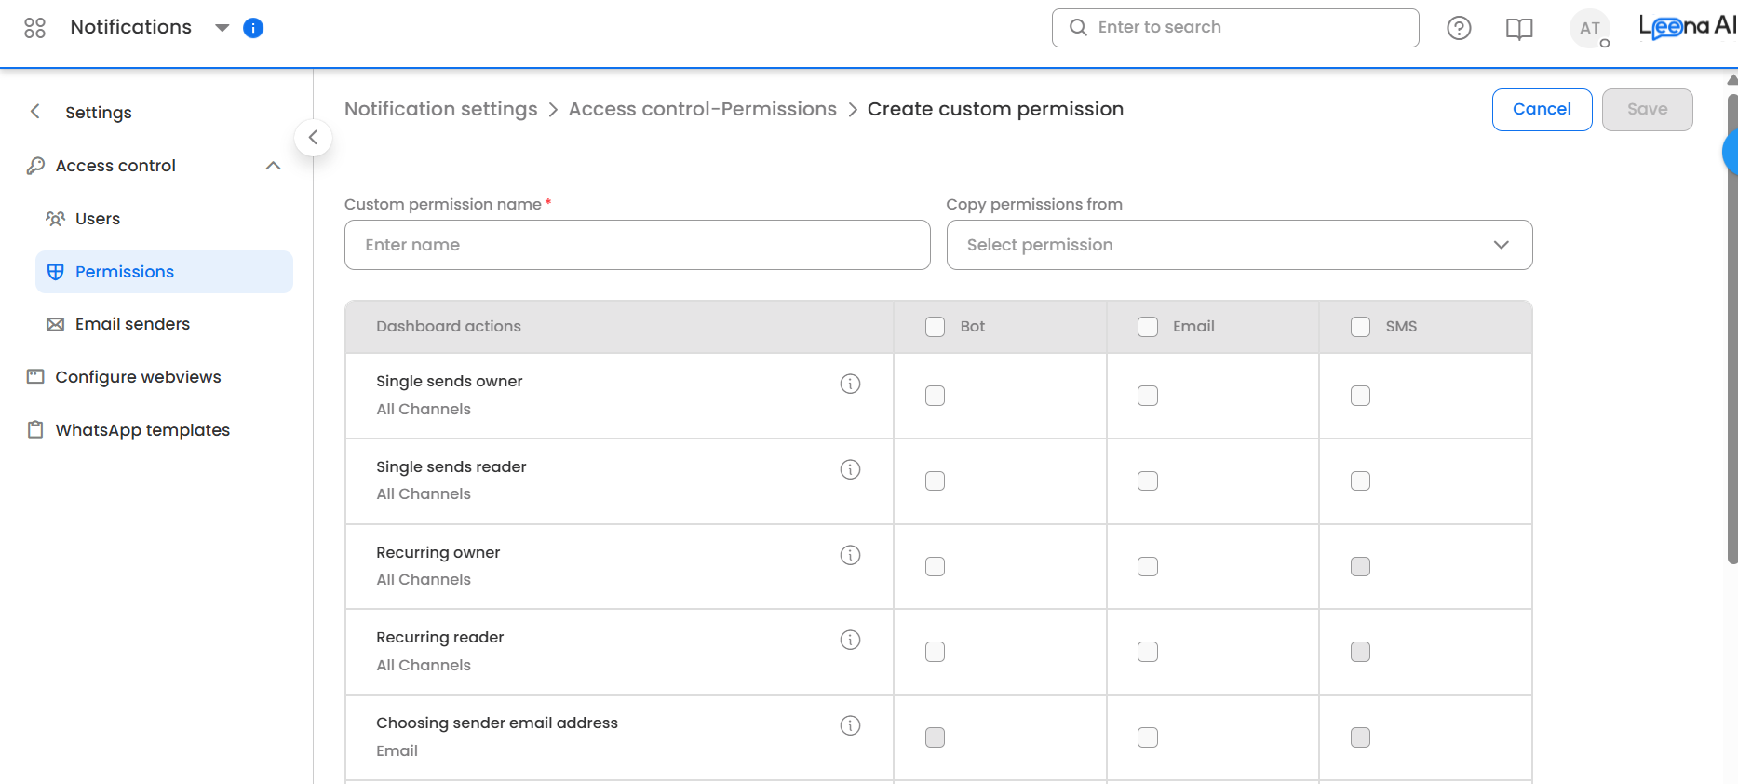
Task: Collapse the sidebar with the round chevron button
Action: 314,138
